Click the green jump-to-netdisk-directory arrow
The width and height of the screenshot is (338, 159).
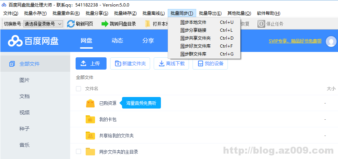105,24
